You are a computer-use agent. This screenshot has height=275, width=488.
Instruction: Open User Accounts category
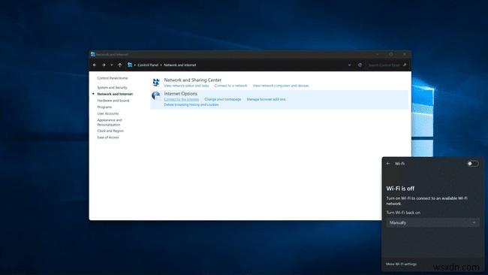107,113
